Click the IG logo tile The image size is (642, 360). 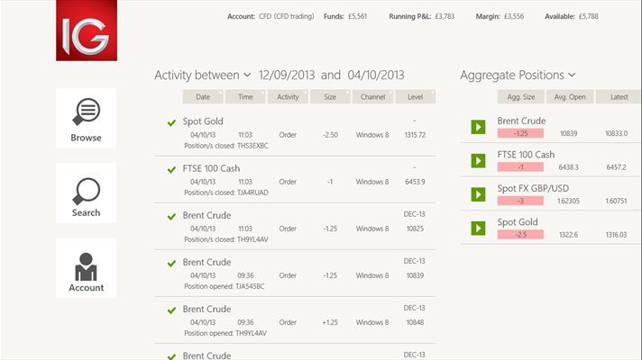pos(86,31)
